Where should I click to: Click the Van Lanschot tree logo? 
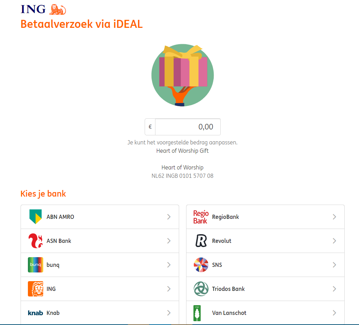click(x=197, y=313)
